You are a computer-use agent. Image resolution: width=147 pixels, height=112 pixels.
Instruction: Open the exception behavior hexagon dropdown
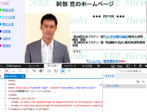(41, 71)
